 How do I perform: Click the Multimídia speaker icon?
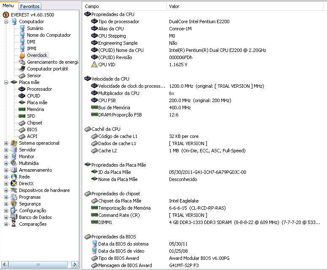14,163
